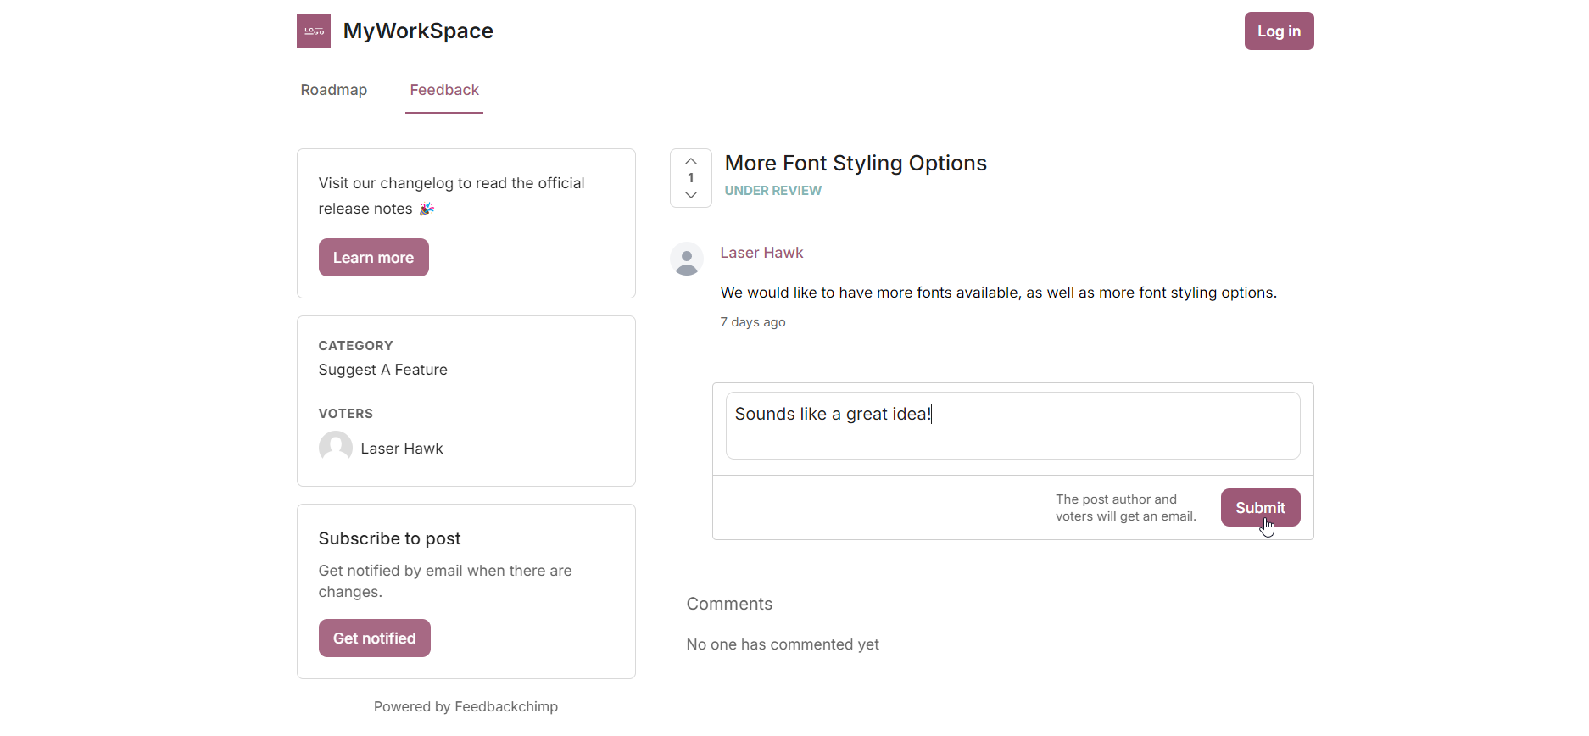The width and height of the screenshot is (1589, 736).
Task: Click the vote count number 1
Action: 691,178
